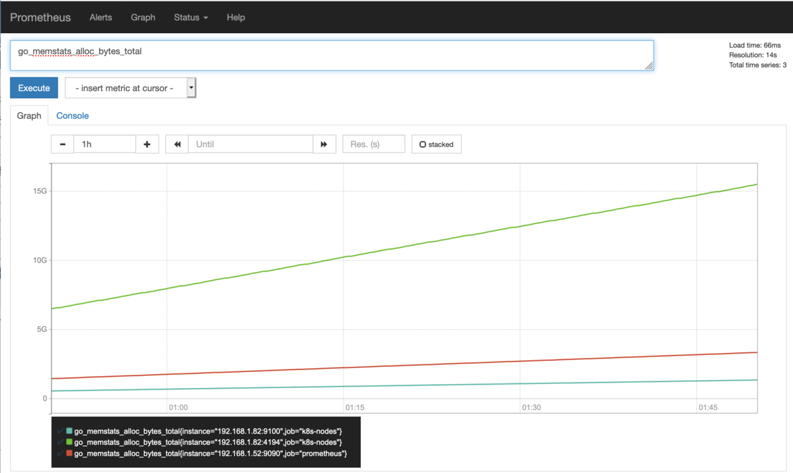Increase the time range with plus button

pyautogui.click(x=147, y=144)
